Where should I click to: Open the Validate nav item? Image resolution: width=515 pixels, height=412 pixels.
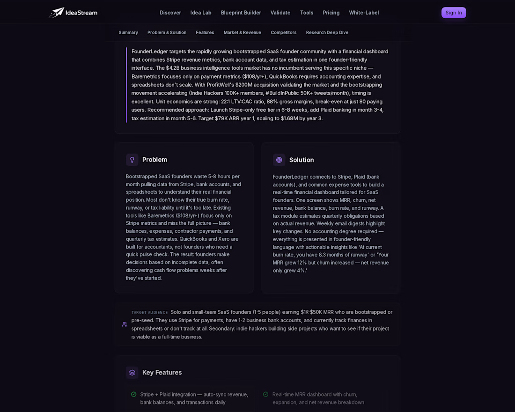280,13
